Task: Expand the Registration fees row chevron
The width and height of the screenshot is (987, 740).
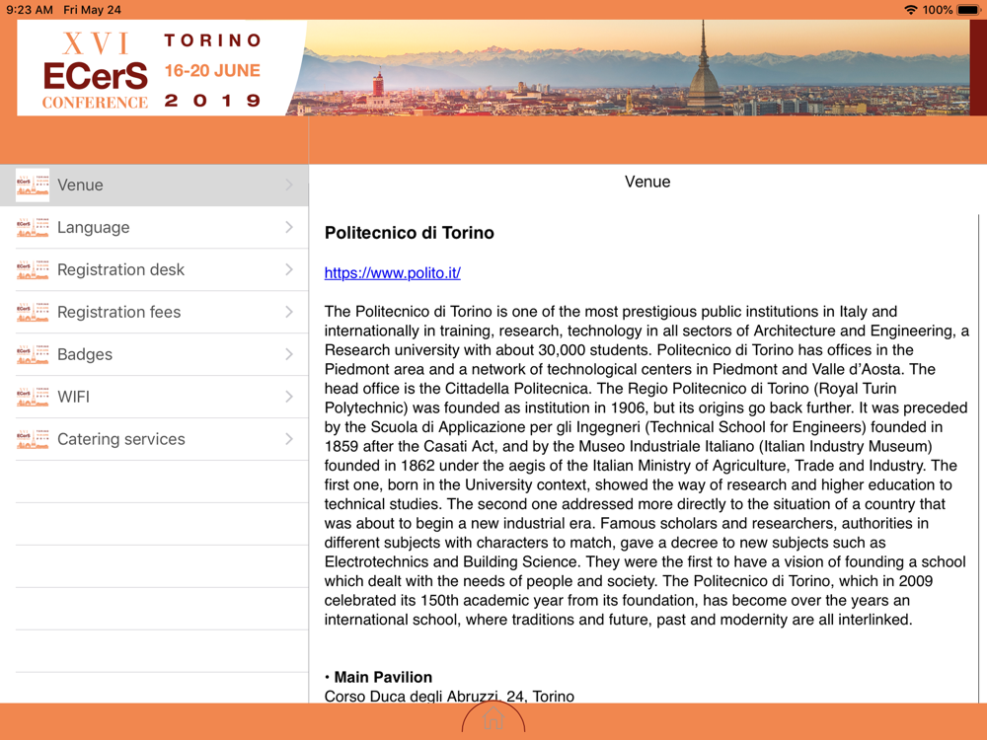Action: coord(289,312)
